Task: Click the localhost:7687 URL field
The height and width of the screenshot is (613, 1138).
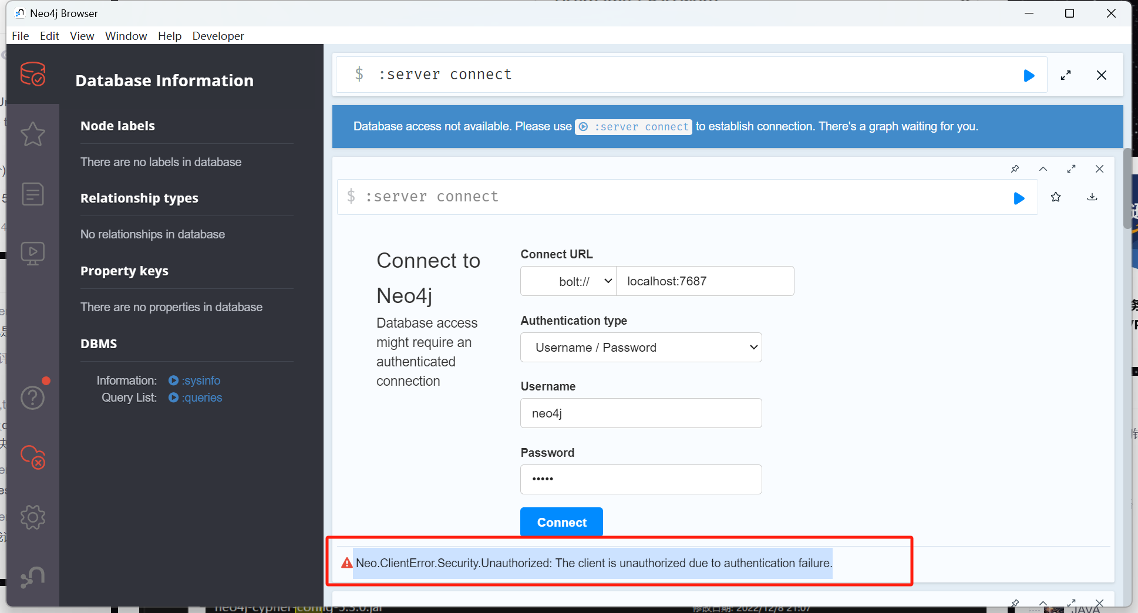Action: (705, 281)
